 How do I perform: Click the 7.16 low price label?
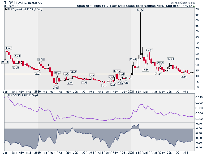[126, 83]
